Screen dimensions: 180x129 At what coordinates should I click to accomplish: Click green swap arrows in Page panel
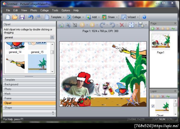[173, 28]
